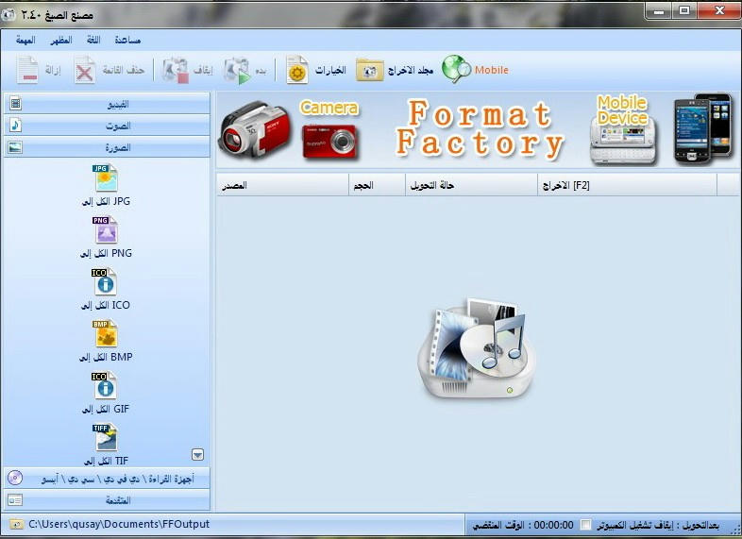Click the الكل إلى BMP label
742x539 pixels.
point(106,357)
